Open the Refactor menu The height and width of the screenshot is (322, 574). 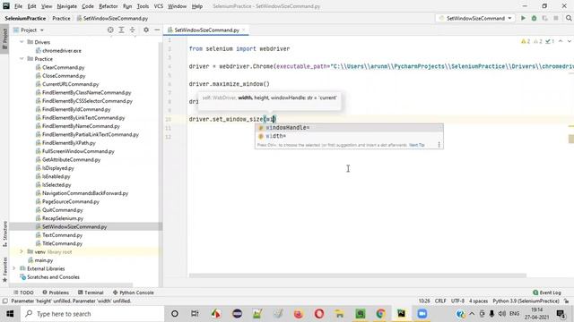109,6
